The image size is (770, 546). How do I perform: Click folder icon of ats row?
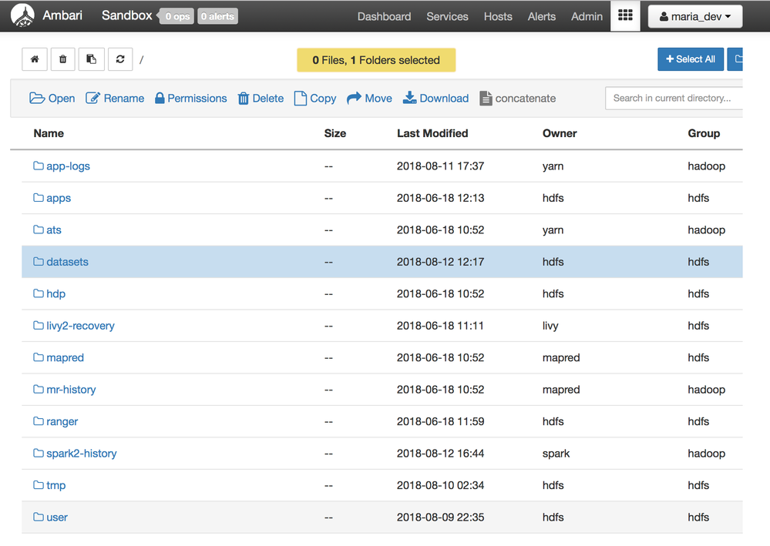point(39,229)
